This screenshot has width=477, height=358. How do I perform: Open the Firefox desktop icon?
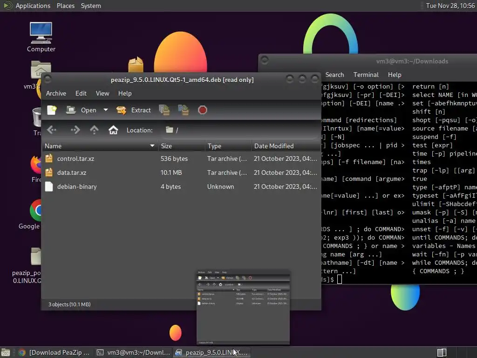click(36, 169)
